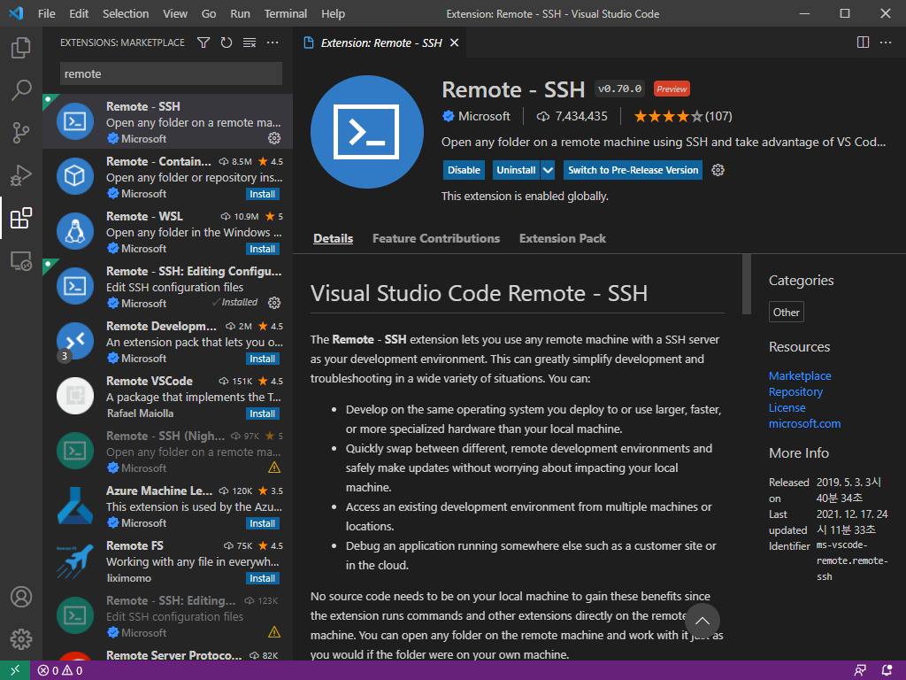Open Source Control view

(21, 133)
